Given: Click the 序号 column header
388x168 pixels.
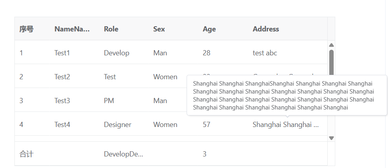Looking at the screenshot, I should pyautogui.click(x=26, y=29).
